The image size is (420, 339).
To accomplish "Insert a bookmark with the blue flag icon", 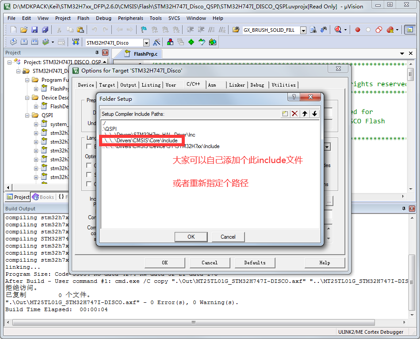I will pyautogui.click(x=144, y=30).
